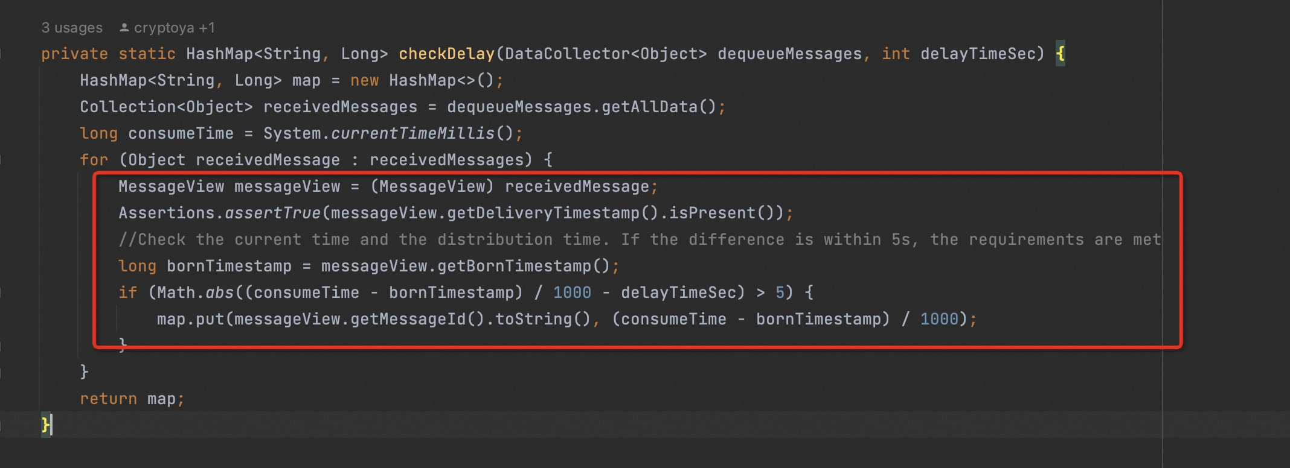Click the "cryptoya +1" author hint

click(x=174, y=28)
